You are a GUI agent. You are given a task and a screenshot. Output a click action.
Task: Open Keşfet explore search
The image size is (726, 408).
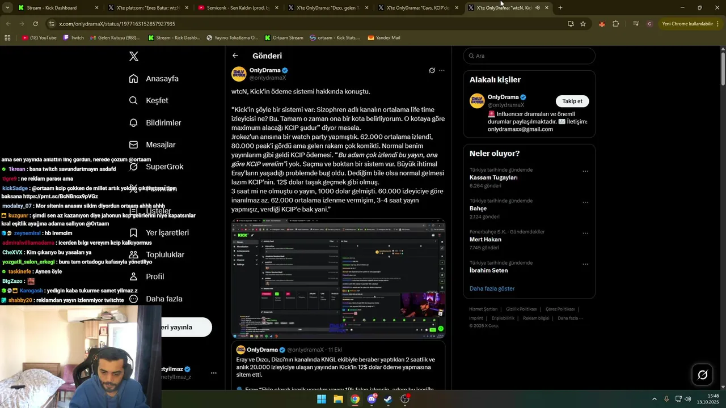(149, 100)
